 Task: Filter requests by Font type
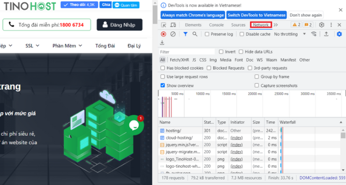(239, 60)
